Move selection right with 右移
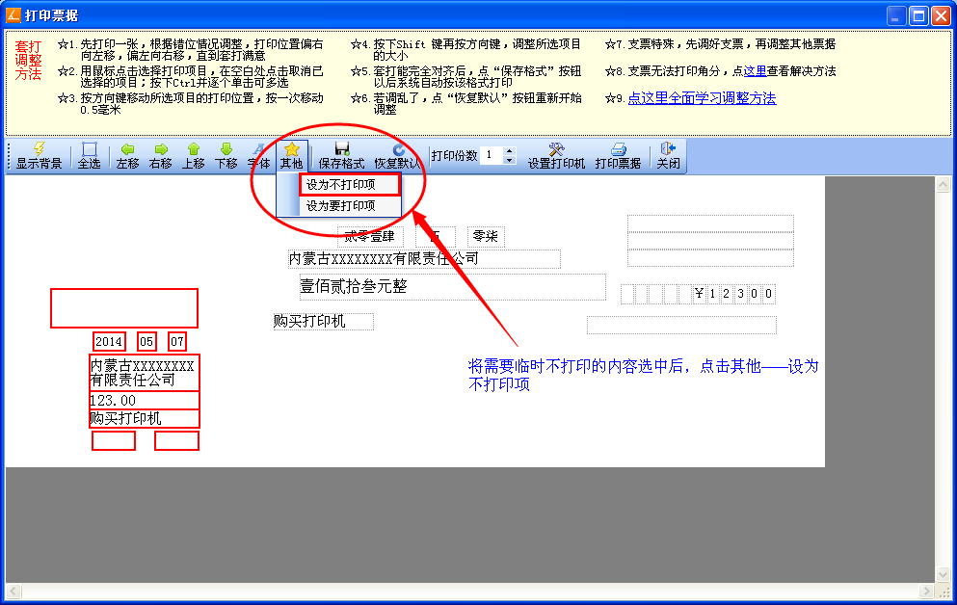Image resolution: width=957 pixels, height=605 pixels. (x=161, y=156)
